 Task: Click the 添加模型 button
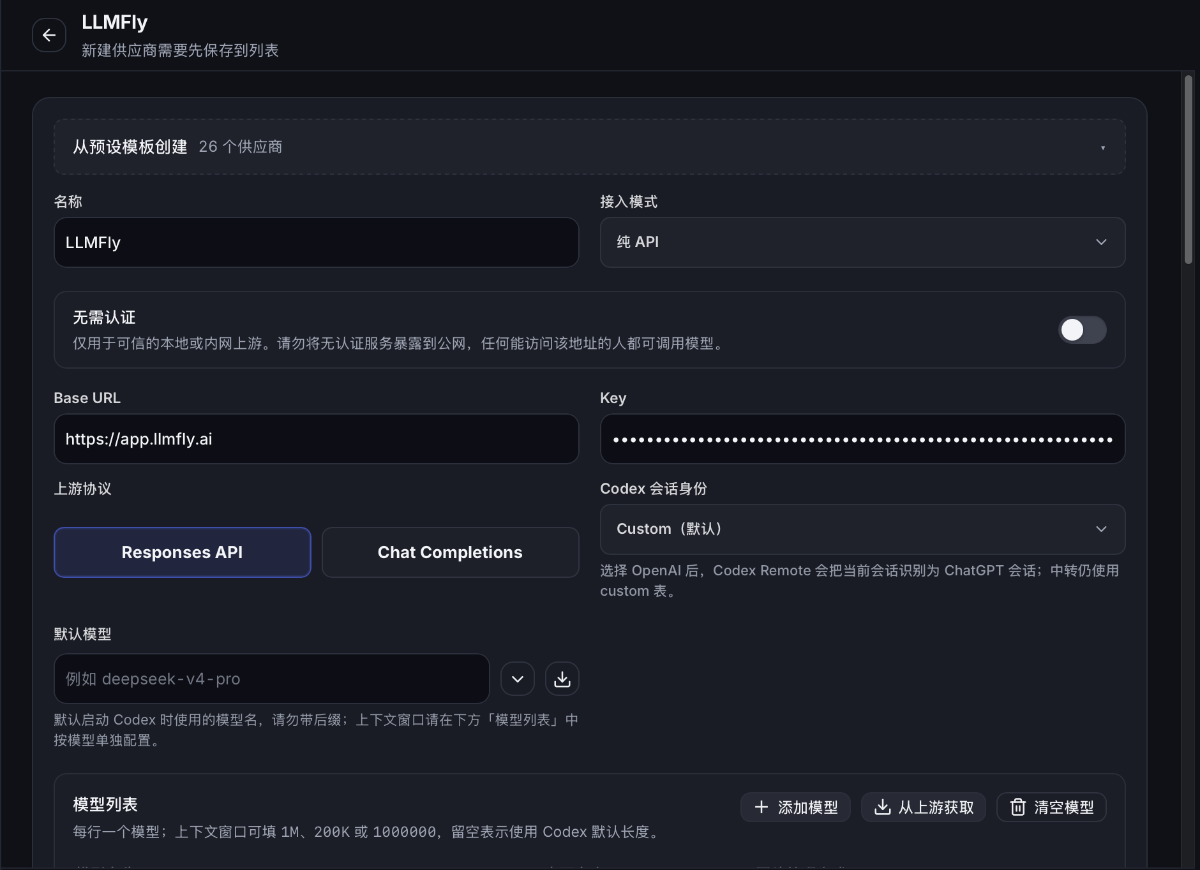click(x=795, y=807)
